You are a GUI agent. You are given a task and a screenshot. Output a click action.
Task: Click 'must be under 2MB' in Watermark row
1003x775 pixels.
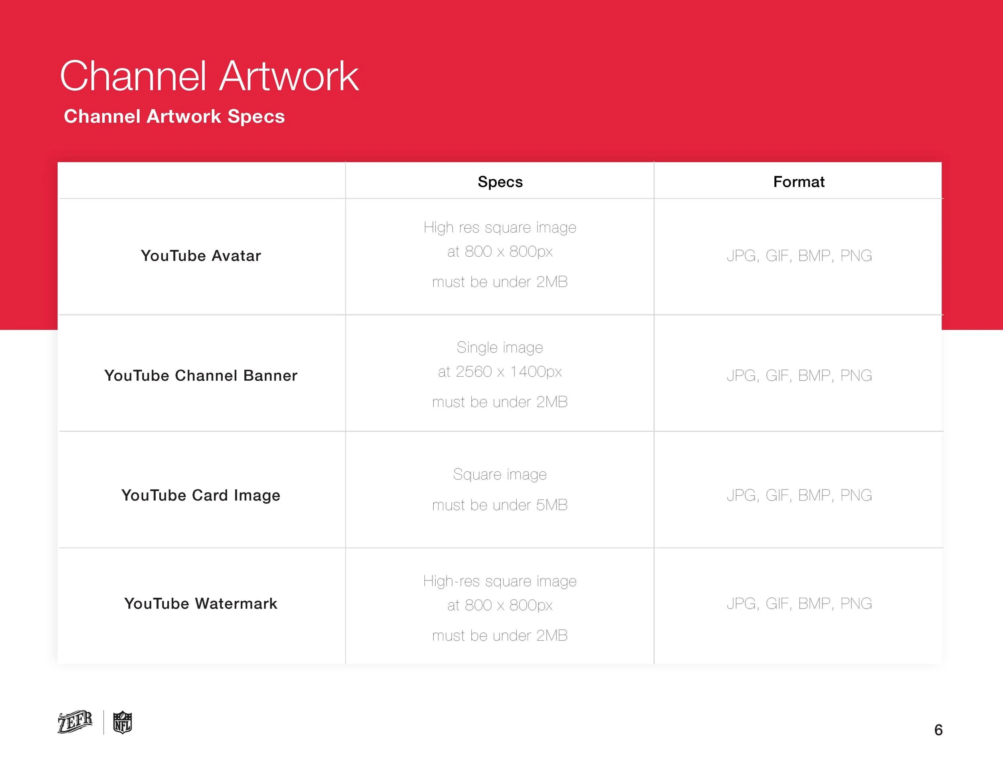500,636
